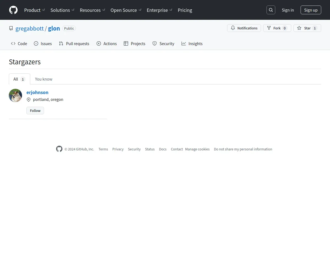Open erjohnson's avatar picture

[15, 95]
